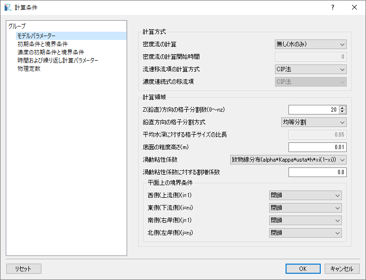Decrease Z方向の格子分割数 with down arrow

click(x=342, y=112)
